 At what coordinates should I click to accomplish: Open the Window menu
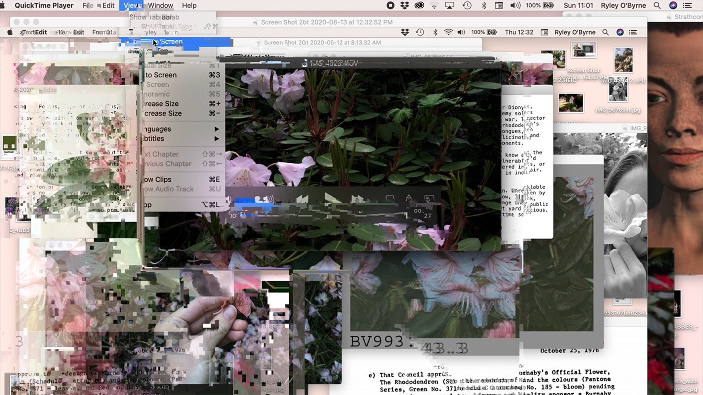(x=160, y=5)
